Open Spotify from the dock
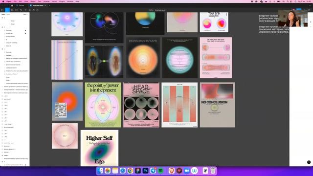The image size is (313, 176). click(161, 171)
